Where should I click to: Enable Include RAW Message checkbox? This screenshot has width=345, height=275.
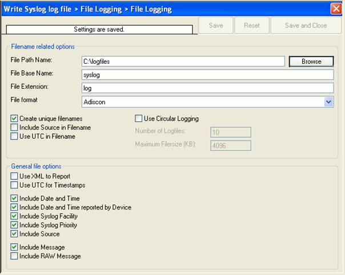point(14,256)
